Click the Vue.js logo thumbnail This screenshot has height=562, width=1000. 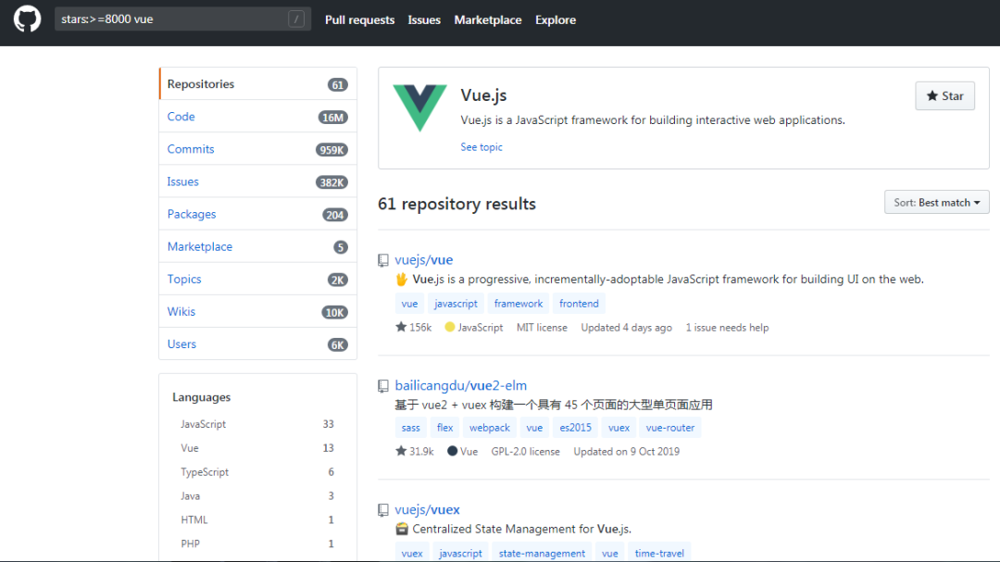pyautogui.click(x=419, y=106)
